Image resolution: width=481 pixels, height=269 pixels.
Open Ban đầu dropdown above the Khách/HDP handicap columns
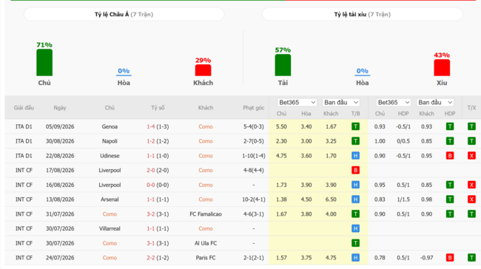(x=435, y=102)
